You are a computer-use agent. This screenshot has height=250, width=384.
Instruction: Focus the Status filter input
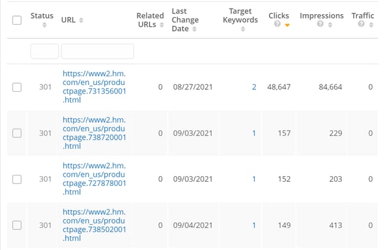tap(44, 51)
